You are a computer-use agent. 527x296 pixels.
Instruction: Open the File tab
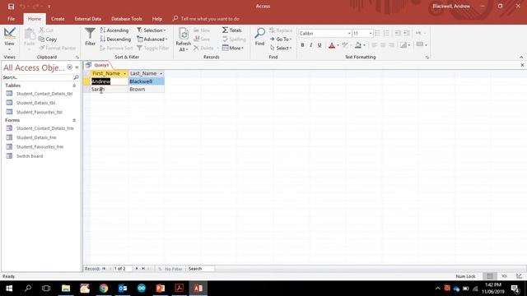(11, 19)
